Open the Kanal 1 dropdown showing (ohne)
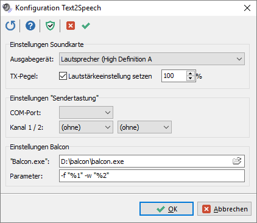This screenshot has height=223, width=257. 86,127
